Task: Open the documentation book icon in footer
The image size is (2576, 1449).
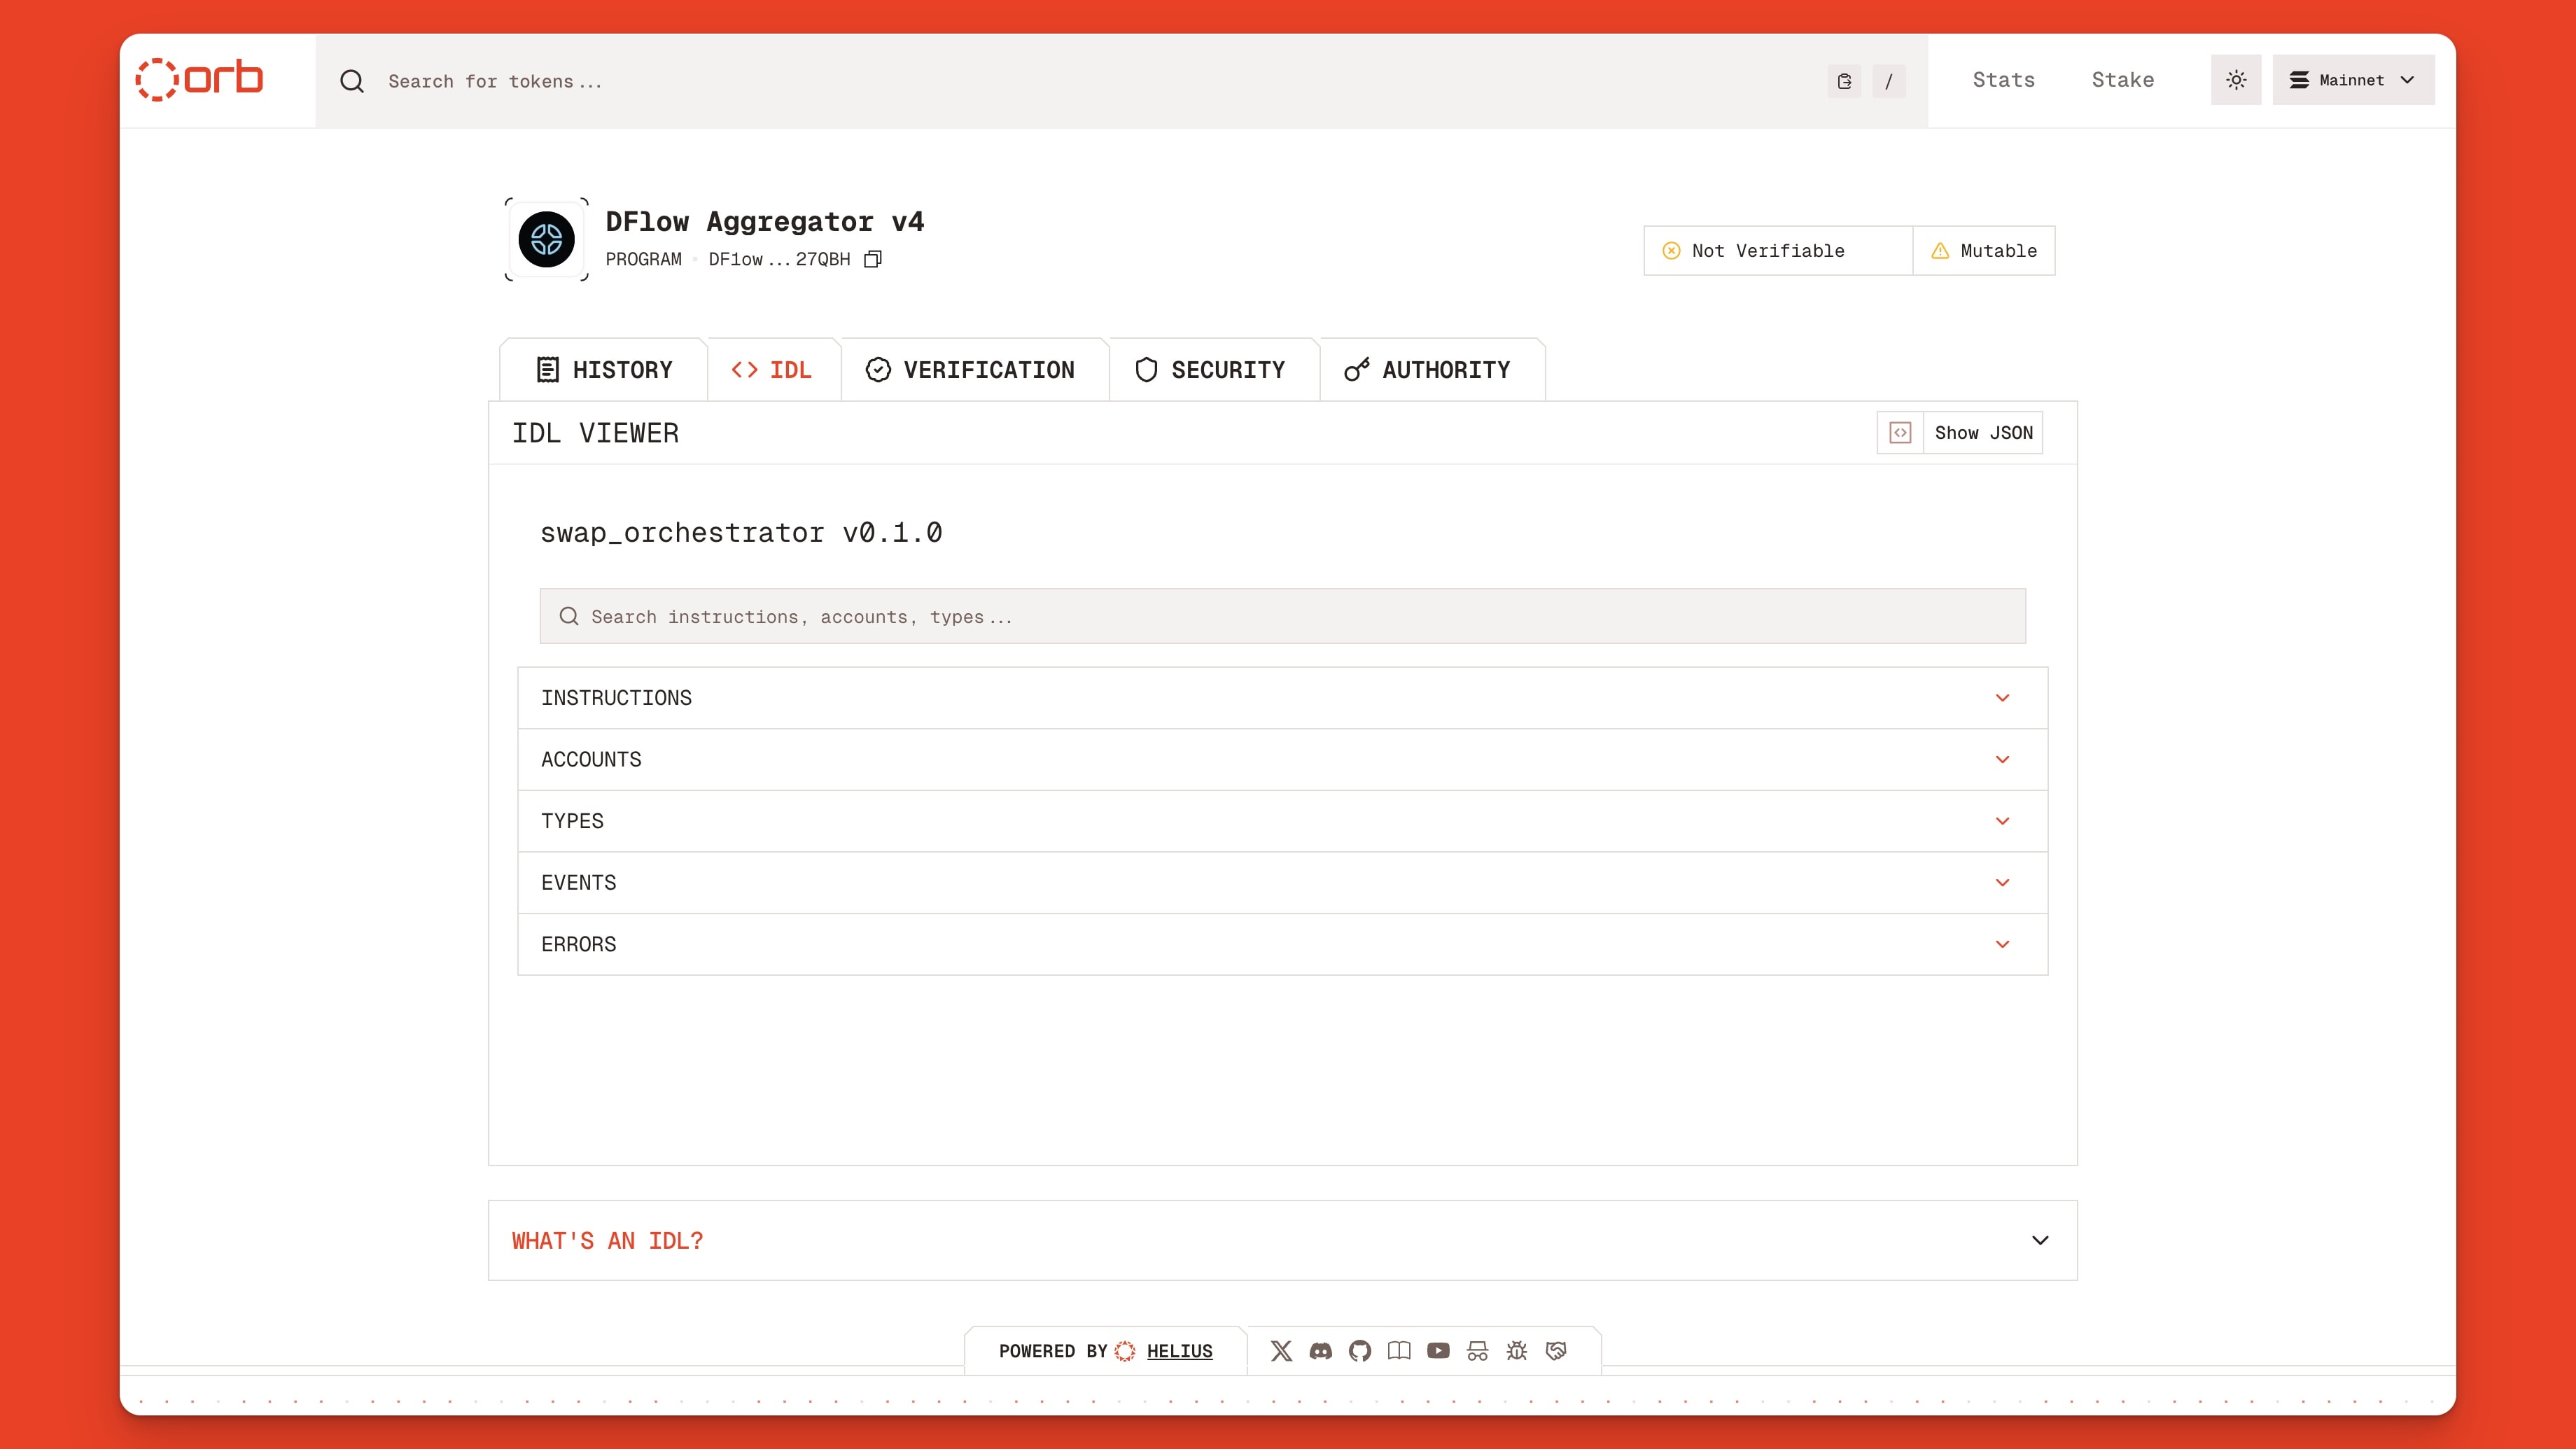Action: [x=1400, y=1351]
